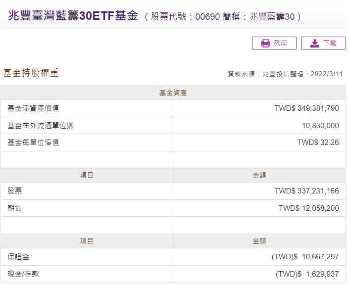Click the 期貨 row label
348x284 pixels.
(x=15, y=208)
